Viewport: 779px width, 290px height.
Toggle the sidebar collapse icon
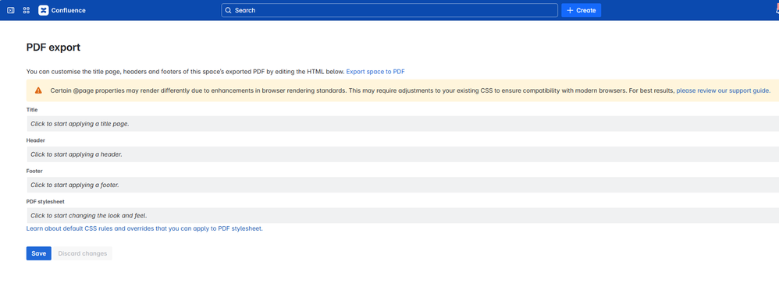(11, 10)
